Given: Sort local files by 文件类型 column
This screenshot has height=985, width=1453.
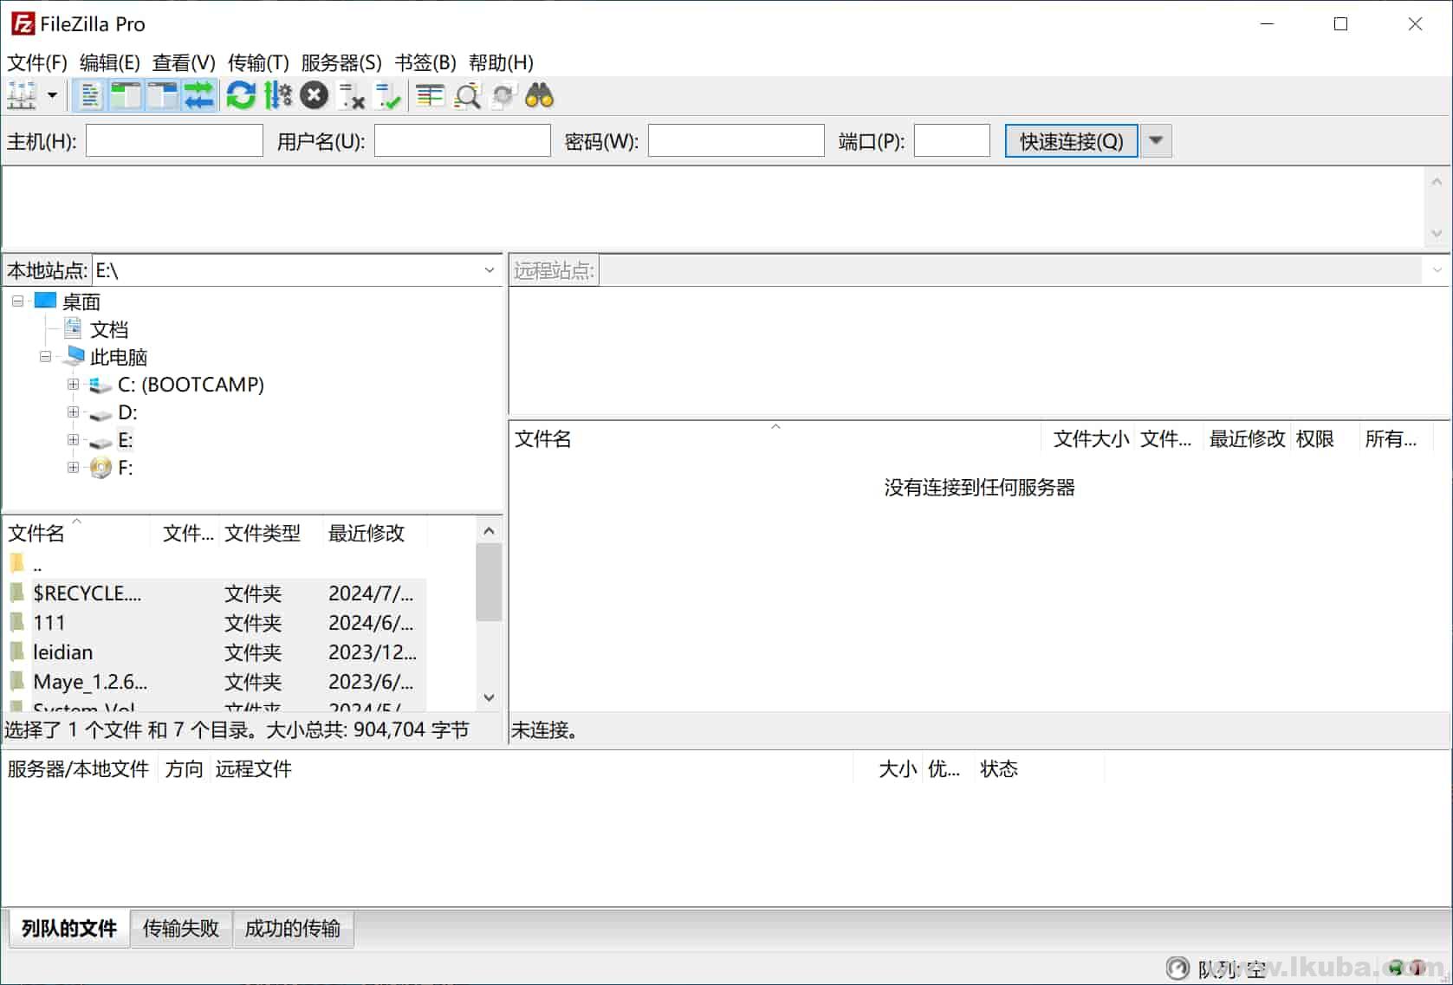Looking at the screenshot, I should [271, 533].
